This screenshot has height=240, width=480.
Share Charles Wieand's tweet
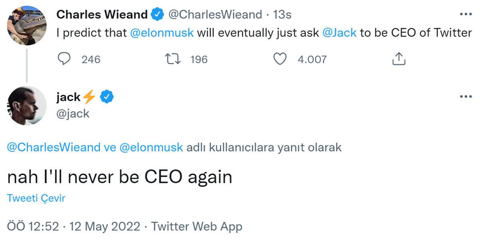pyautogui.click(x=398, y=59)
